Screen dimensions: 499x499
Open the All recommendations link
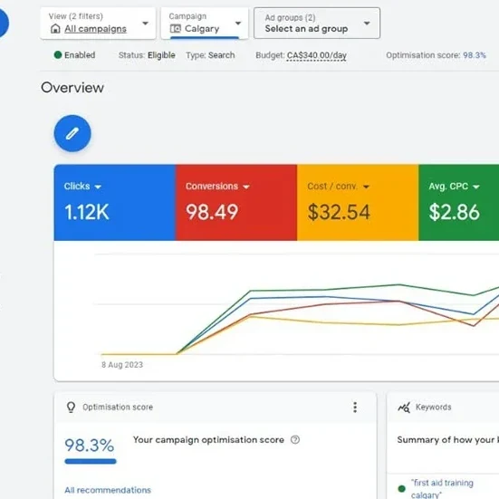coord(108,490)
